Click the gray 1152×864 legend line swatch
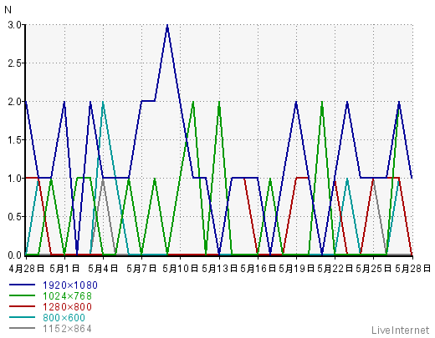The width and height of the screenshot is (435, 338). (23, 328)
